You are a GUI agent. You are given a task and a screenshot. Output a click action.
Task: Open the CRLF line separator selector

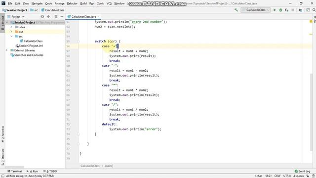coord(277,176)
